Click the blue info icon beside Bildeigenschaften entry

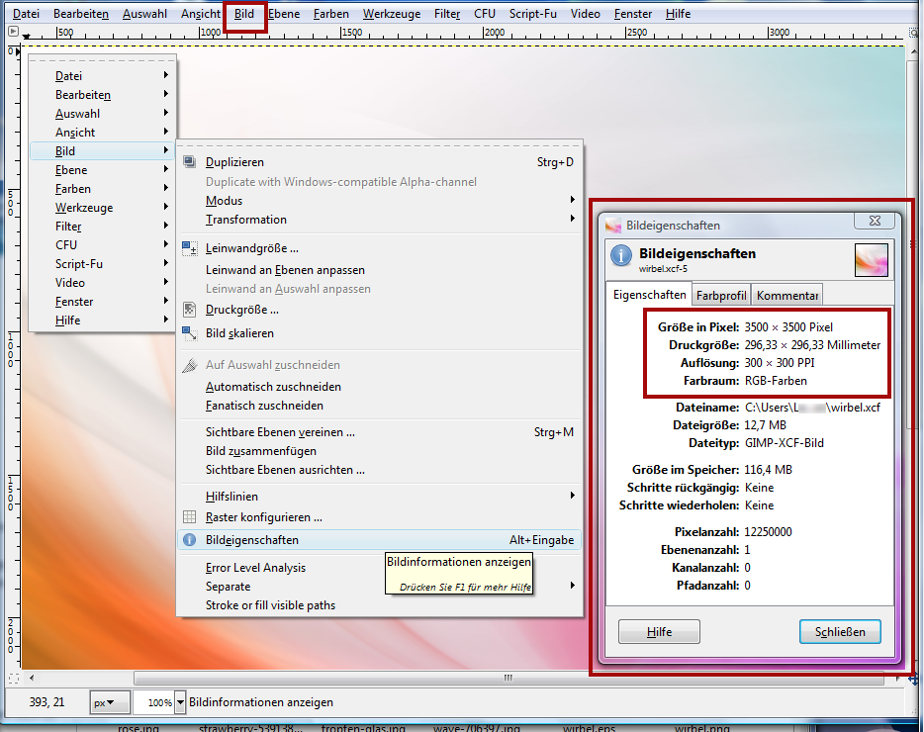point(190,540)
